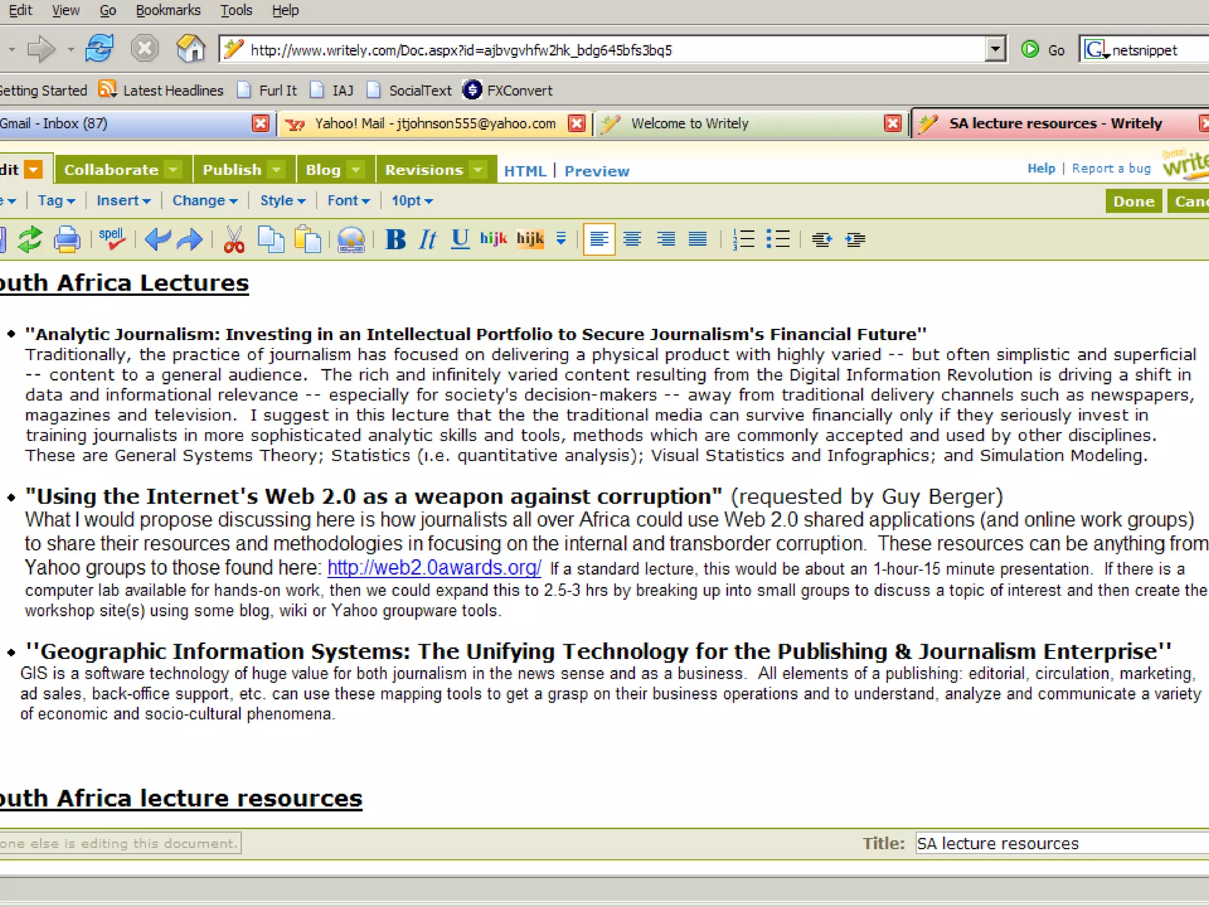Toggle underline formatting

click(x=460, y=239)
